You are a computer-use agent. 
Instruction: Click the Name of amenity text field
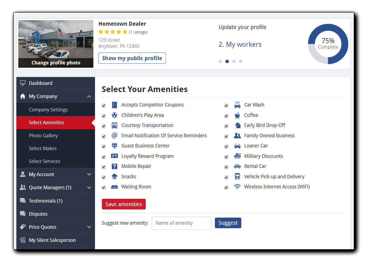click(x=182, y=223)
